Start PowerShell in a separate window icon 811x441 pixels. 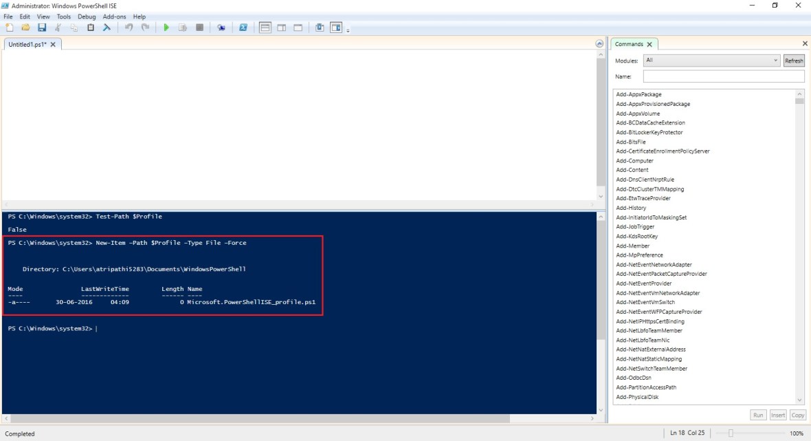coord(243,28)
